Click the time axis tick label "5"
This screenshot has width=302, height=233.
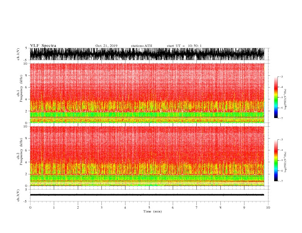(x=149, y=207)
